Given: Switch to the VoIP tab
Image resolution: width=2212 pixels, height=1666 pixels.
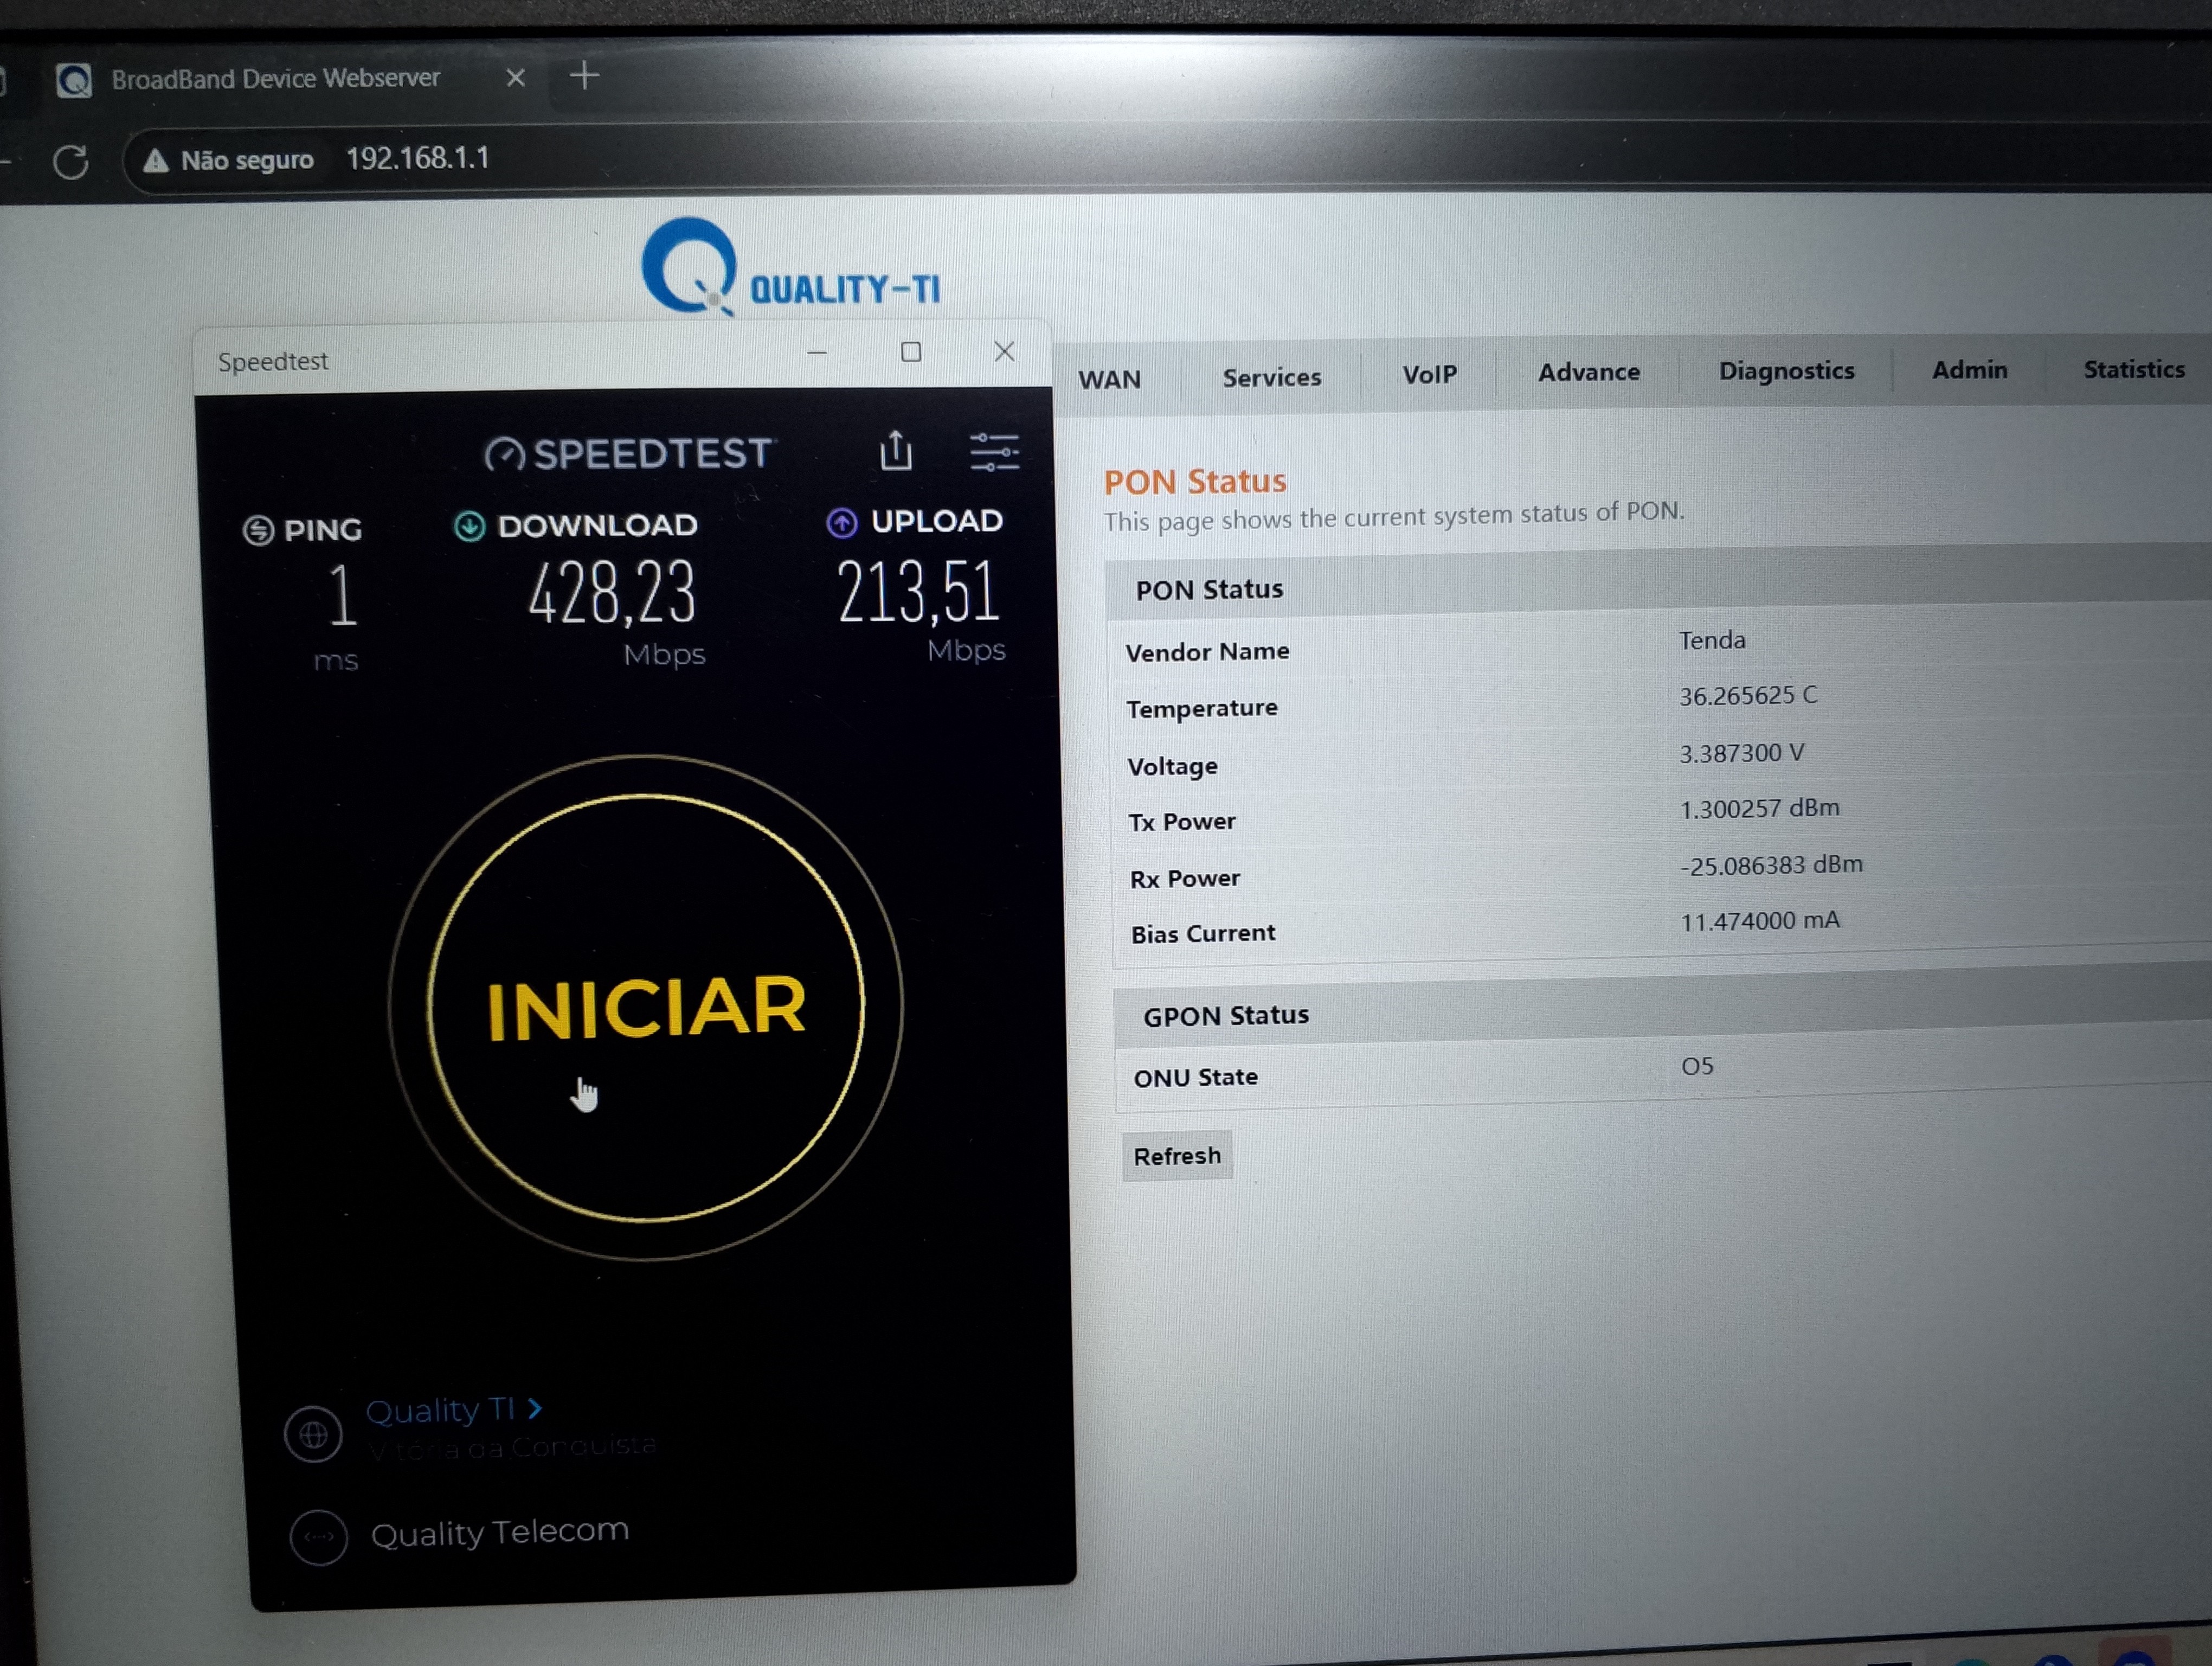Looking at the screenshot, I should pos(1429,375).
